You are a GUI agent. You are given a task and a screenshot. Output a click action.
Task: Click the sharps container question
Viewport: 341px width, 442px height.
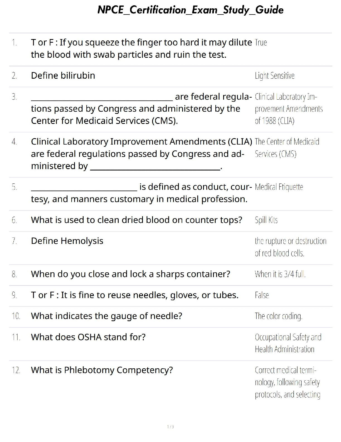[x=130, y=274]
